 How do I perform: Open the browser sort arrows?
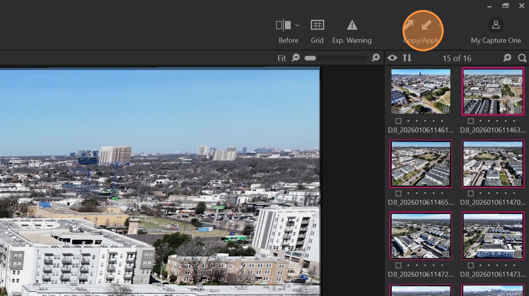click(407, 58)
